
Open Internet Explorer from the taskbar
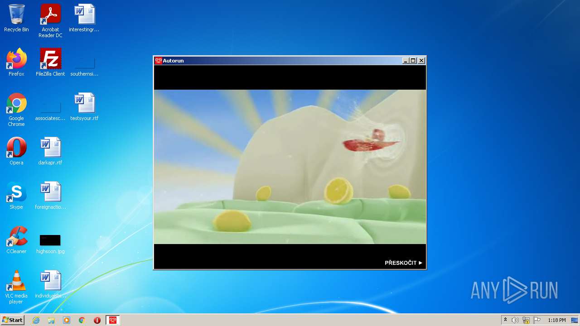pos(36,320)
